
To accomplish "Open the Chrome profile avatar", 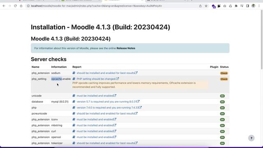I will click(x=253, y=6).
